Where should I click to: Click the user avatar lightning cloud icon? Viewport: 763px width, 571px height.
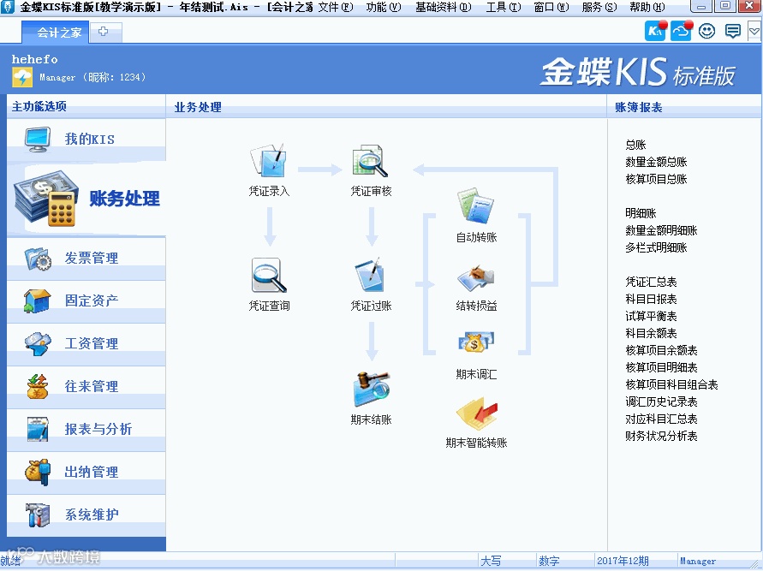click(x=22, y=77)
